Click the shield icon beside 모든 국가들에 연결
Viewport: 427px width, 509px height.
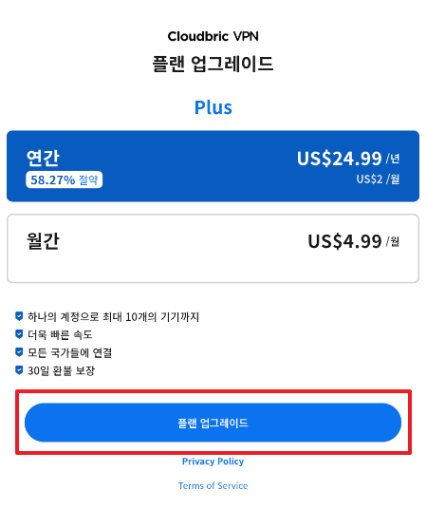pyautogui.click(x=19, y=352)
